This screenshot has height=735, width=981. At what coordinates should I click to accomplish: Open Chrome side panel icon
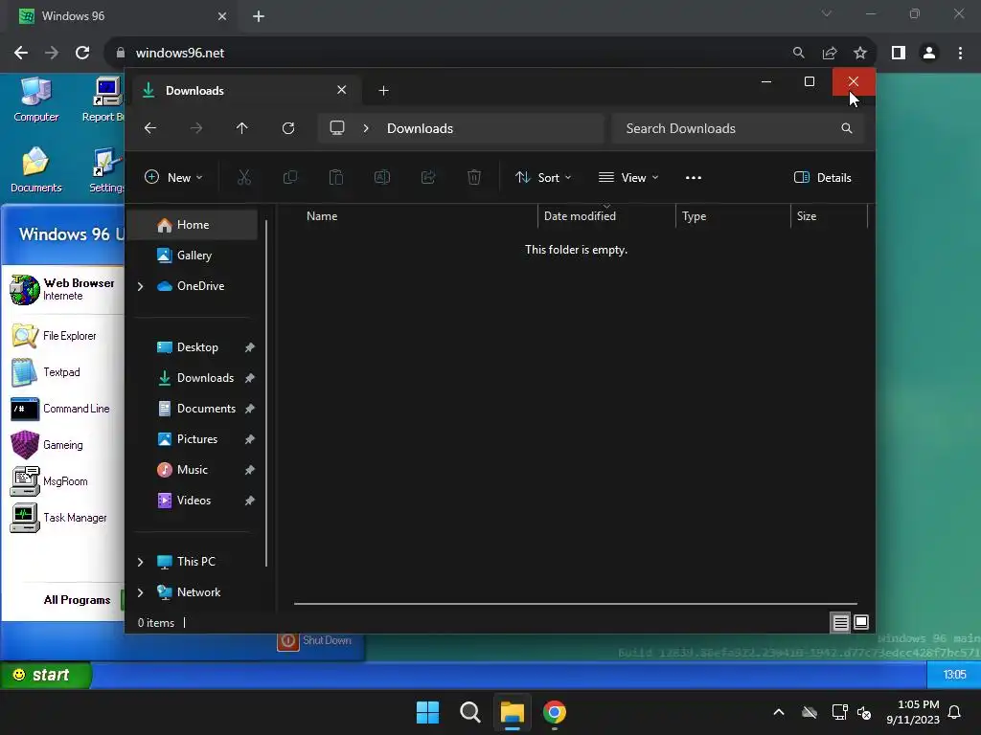[x=899, y=54]
